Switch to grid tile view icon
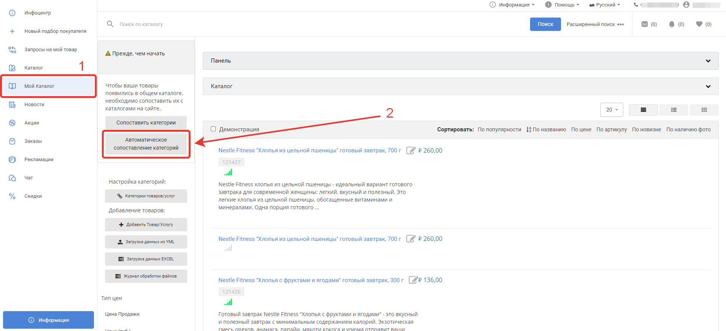726x331 pixels. pyautogui.click(x=704, y=110)
